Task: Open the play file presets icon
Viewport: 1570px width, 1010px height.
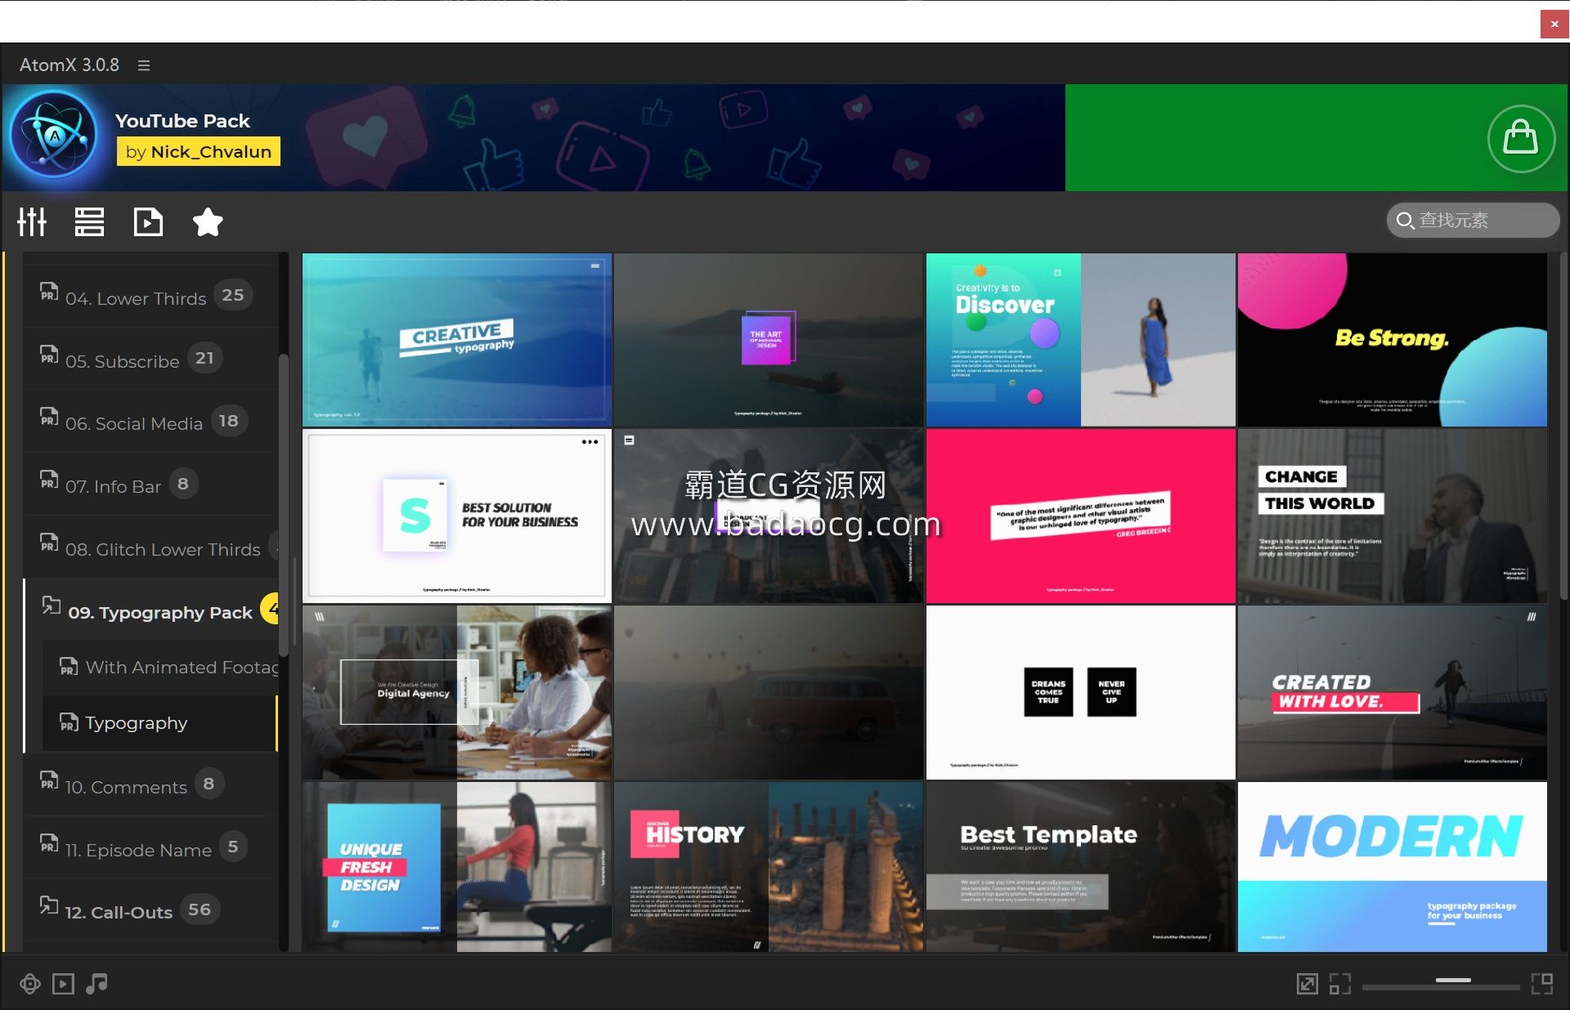Action: coord(148,221)
